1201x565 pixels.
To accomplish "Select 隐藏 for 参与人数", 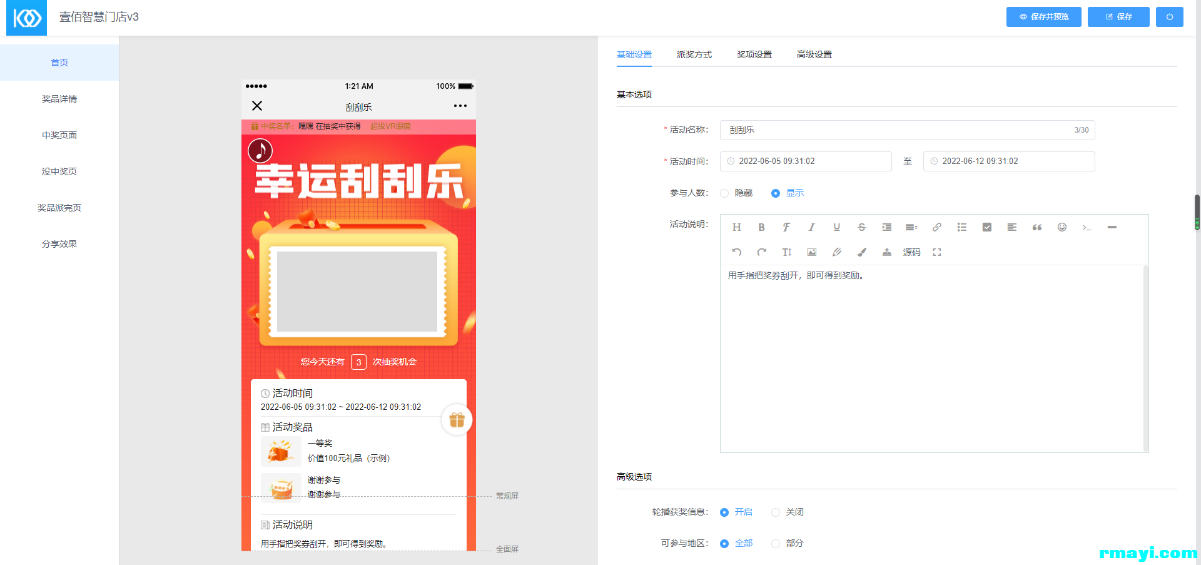I will [736, 193].
